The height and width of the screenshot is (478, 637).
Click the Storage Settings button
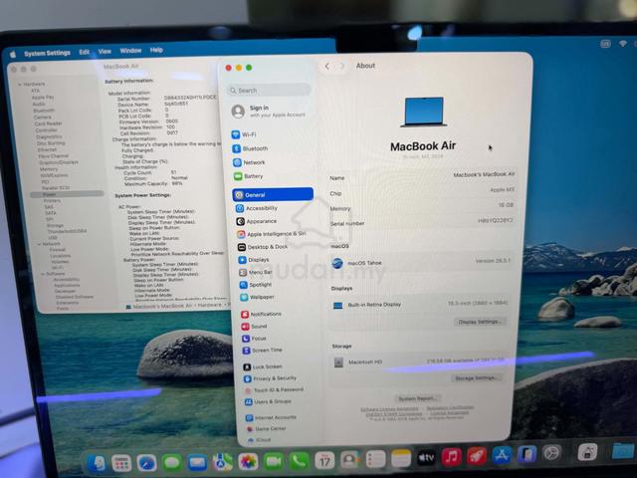(476, 378)
